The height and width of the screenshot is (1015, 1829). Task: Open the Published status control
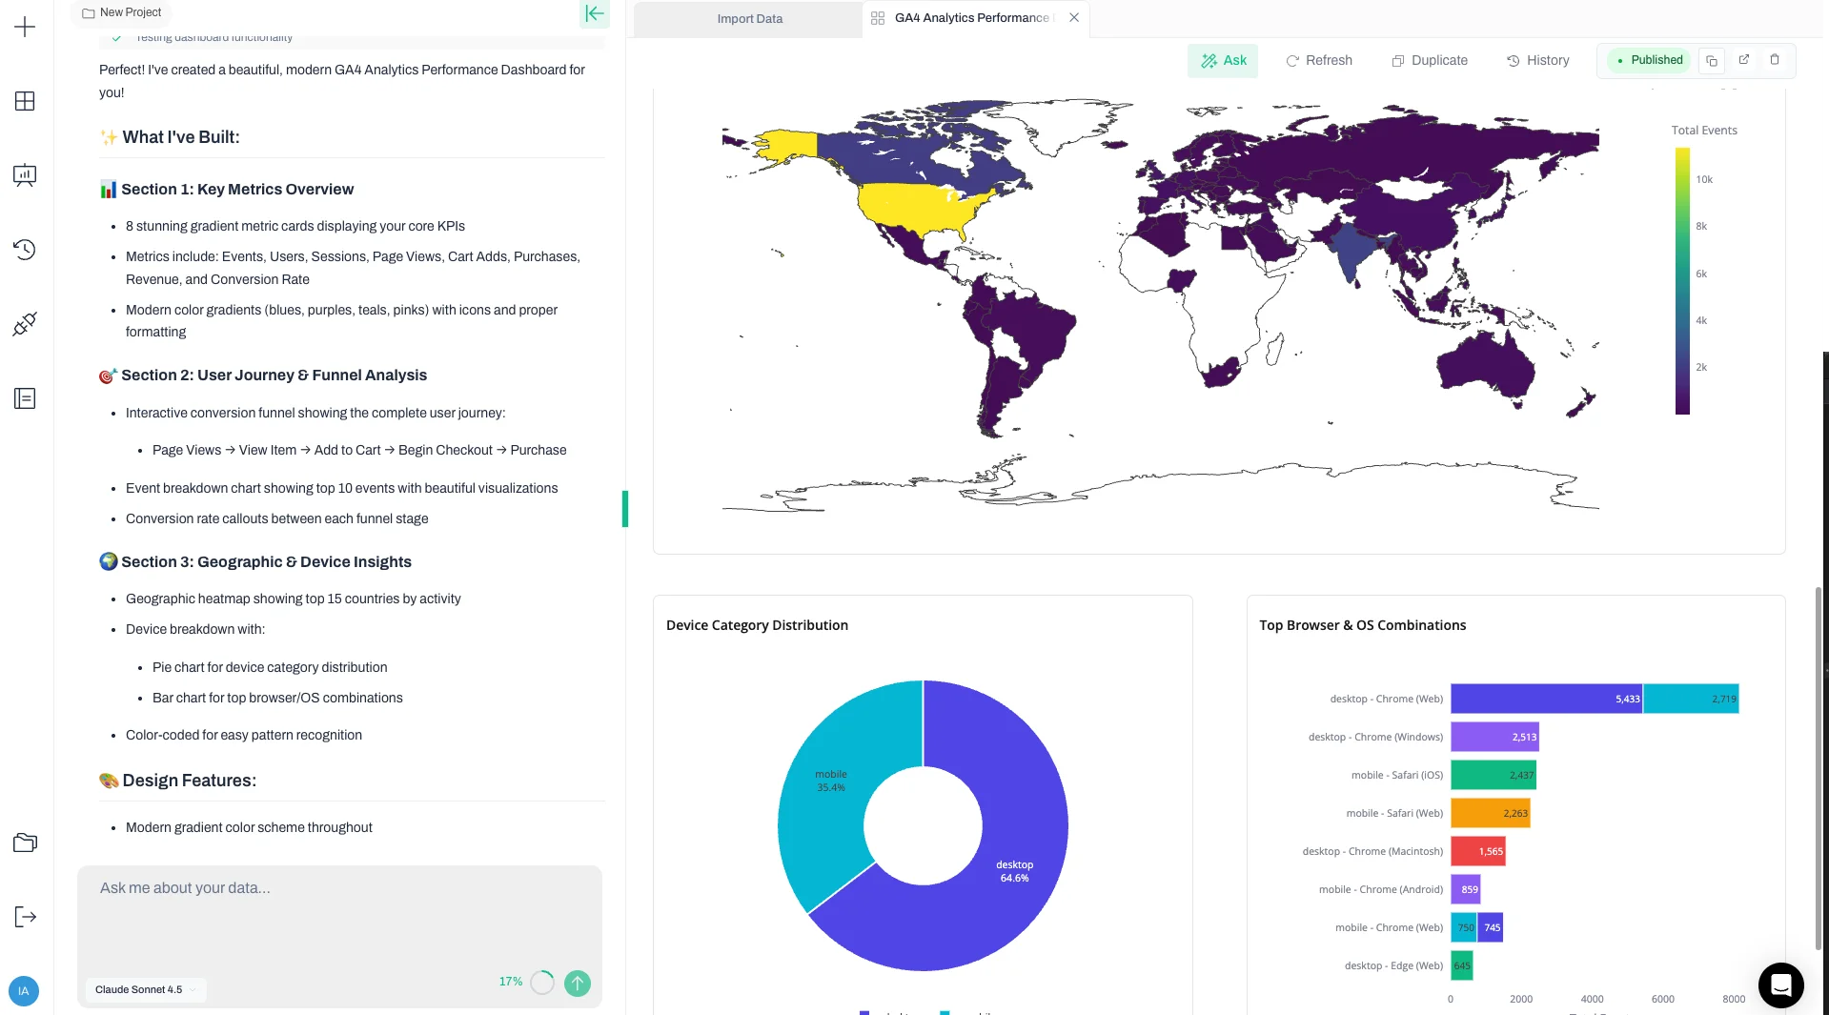point(1647,59)
